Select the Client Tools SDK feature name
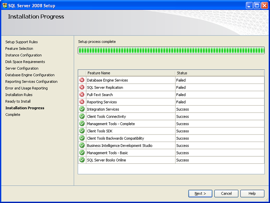 pos(100,131)
